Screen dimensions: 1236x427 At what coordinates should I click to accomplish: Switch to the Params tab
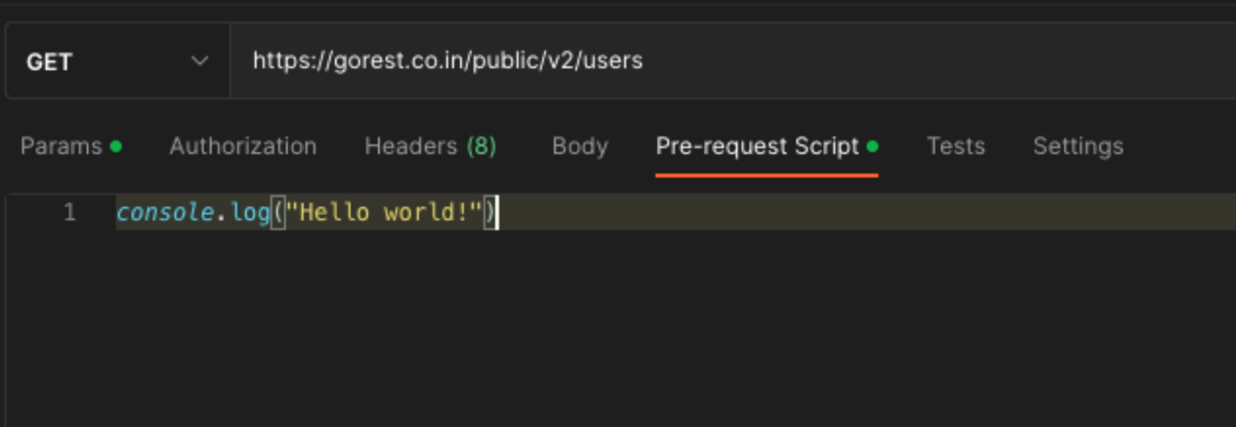(x=61, y=147)
